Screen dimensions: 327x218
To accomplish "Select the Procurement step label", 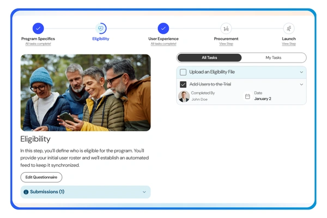I will tap(226, 39).
